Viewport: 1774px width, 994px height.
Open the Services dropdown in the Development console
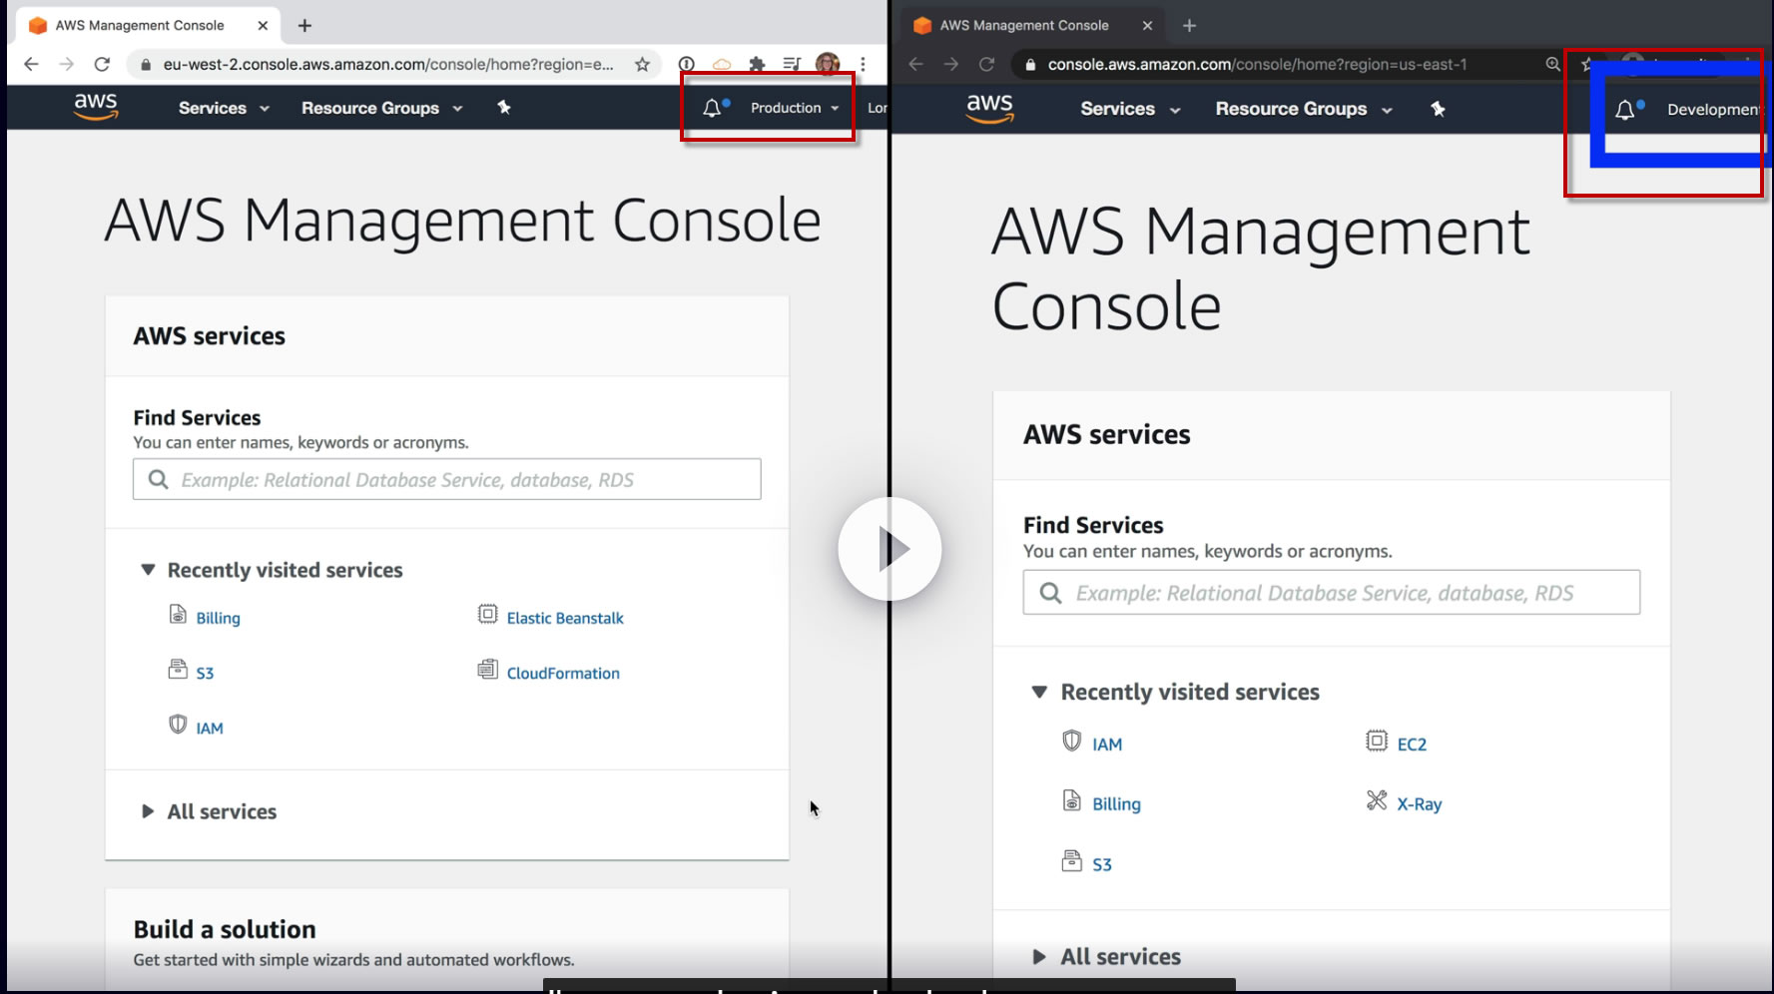click(x=1130, y=109)
